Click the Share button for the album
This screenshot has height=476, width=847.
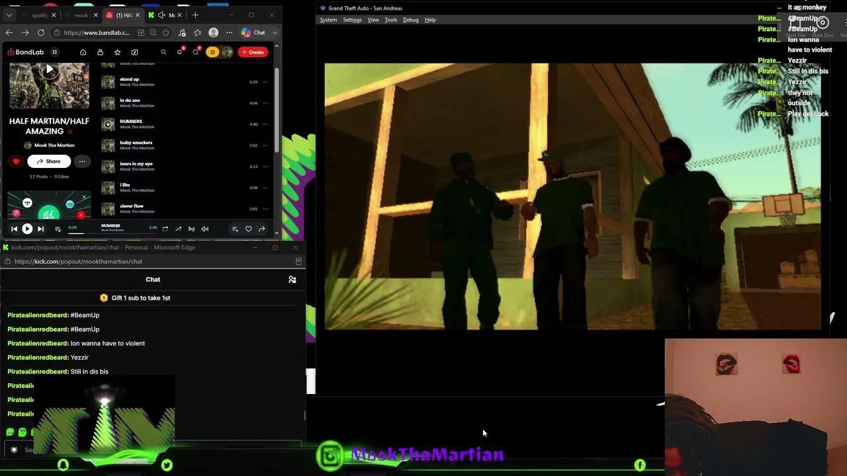coord(49,161)
